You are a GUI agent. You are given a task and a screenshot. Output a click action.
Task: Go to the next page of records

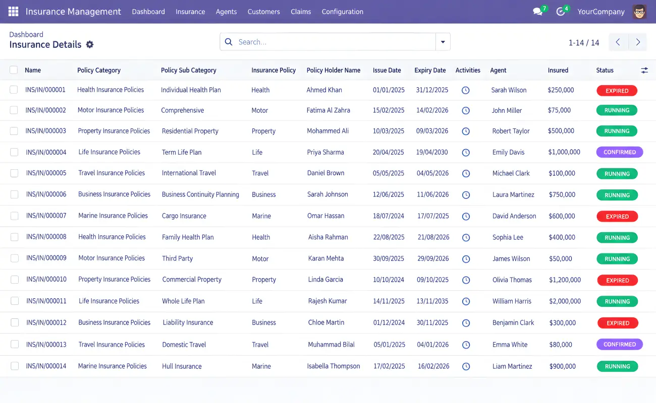click(638, 42)
